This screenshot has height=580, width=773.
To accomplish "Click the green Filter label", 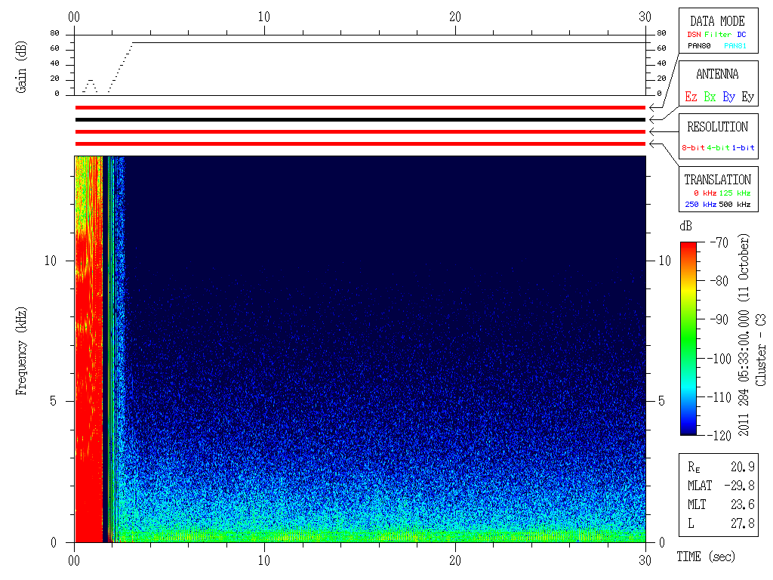I will [x=718, y=35].
